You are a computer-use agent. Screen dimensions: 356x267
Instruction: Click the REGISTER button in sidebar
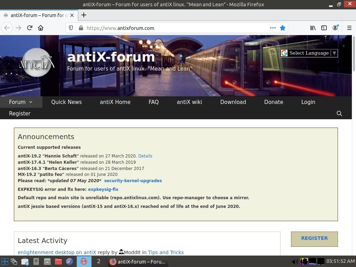(314, 239)
